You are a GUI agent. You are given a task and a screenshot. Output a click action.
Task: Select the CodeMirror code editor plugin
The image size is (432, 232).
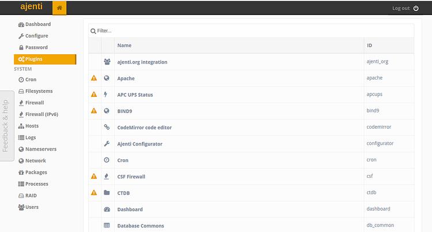[145, 128]
